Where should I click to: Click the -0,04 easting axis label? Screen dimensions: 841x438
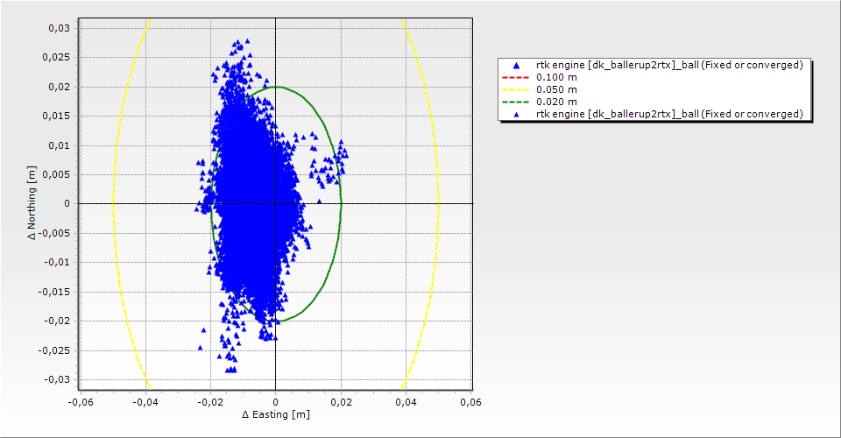click(x=146, y=402)
